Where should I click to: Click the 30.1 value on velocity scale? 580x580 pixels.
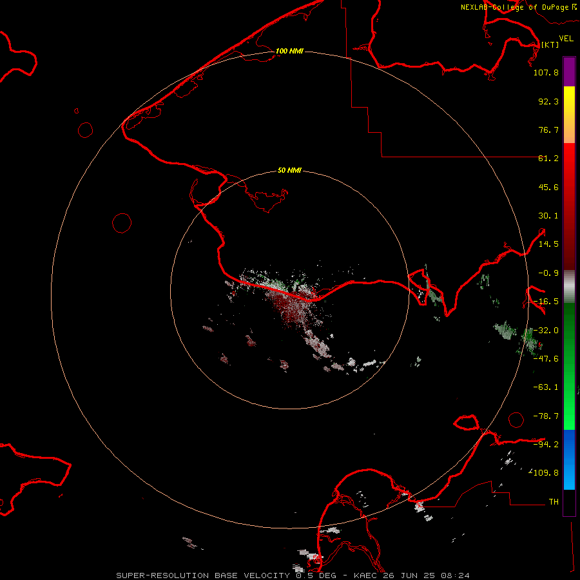(548, 216)
